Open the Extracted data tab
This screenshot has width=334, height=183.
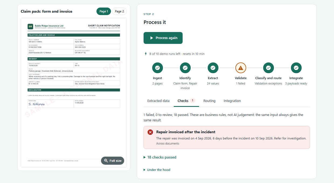click(x=158, y=101)
